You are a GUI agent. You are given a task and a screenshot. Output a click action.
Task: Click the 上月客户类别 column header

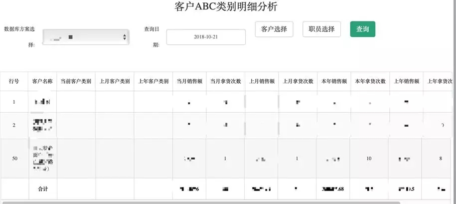coord(115,81)
